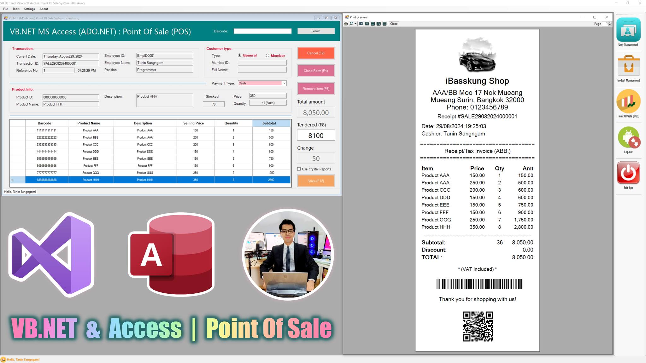The image size is (646, 363).
Task: Click the Close button in Print preview toolbar
Action: pos(394,24)
